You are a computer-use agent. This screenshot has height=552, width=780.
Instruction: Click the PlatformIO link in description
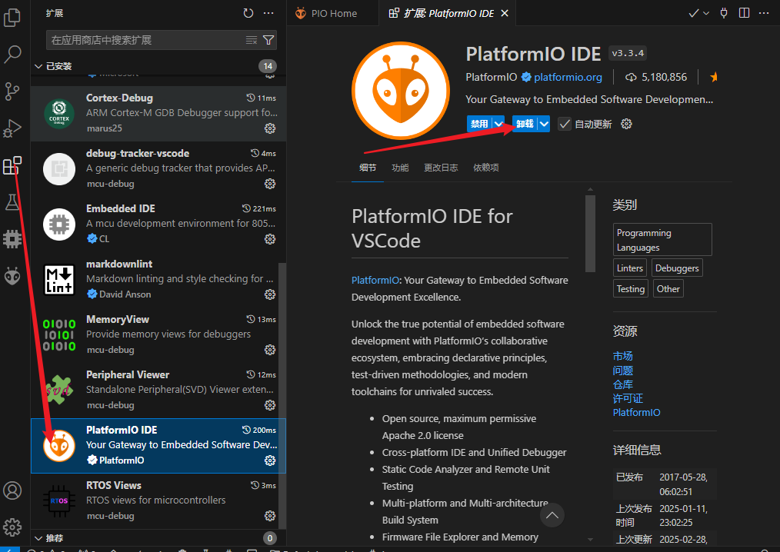pos(375,280)
